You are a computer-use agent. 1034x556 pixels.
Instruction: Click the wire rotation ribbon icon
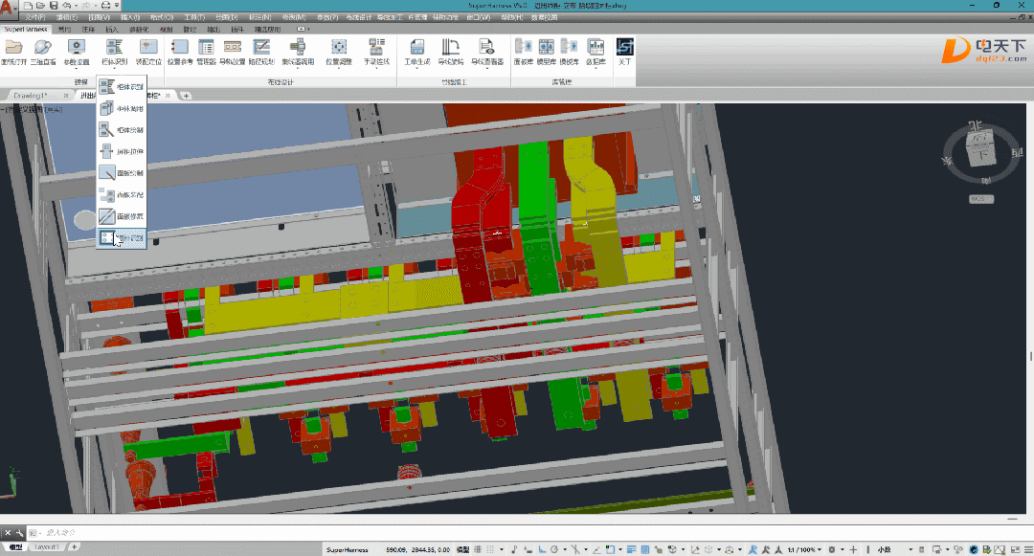point(450,48)
